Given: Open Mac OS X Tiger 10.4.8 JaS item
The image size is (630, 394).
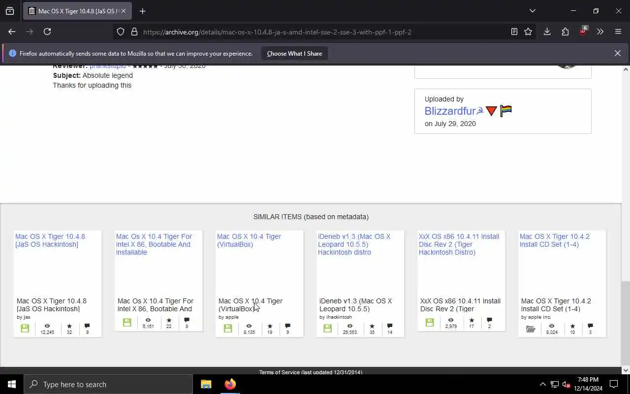Looking at the screenshot, I should pyautogui.click(x=50, y=240).
